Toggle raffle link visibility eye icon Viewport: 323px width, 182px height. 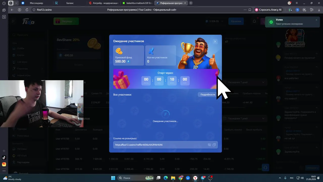[209, 145]
